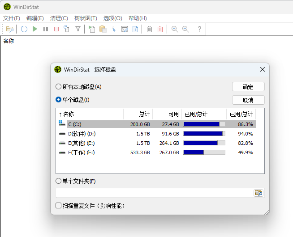Click the 确定 button
Viewport: 293px width, 237px height.
click(248, 87)
